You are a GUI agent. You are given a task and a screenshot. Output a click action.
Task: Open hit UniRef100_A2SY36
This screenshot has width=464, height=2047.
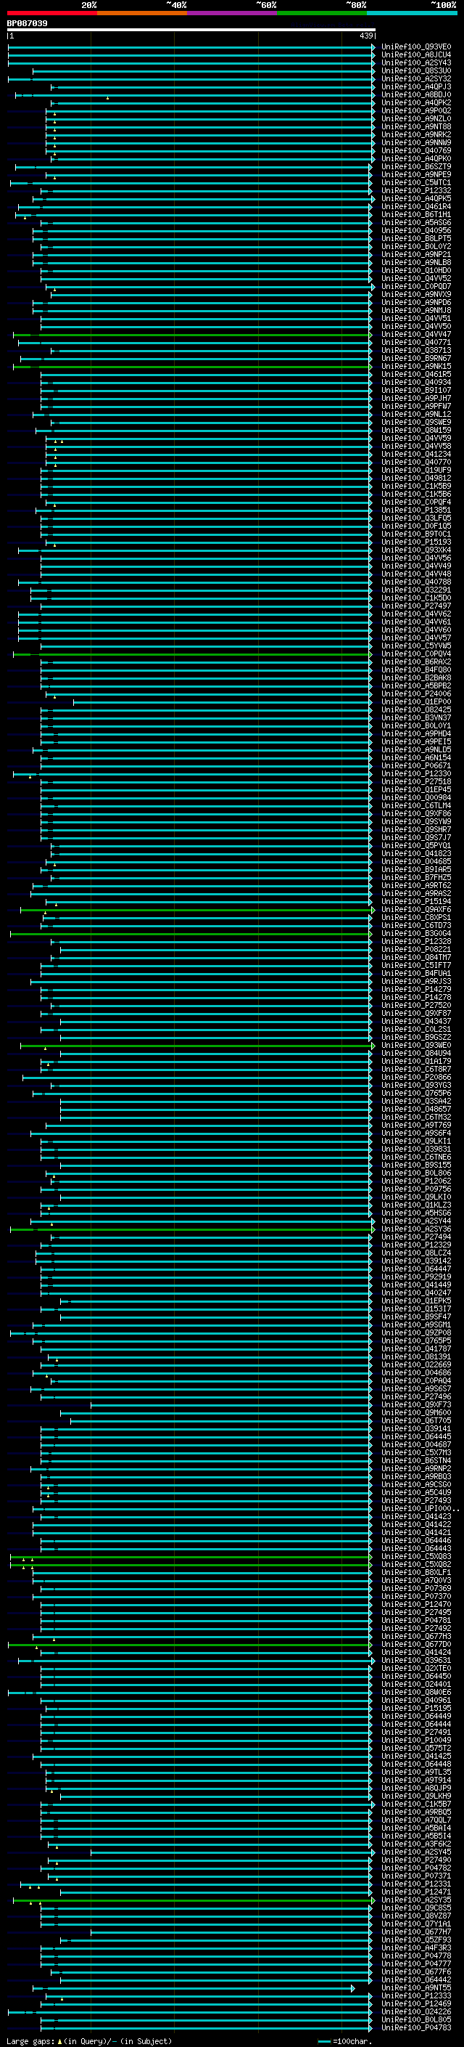[416, 1229]
